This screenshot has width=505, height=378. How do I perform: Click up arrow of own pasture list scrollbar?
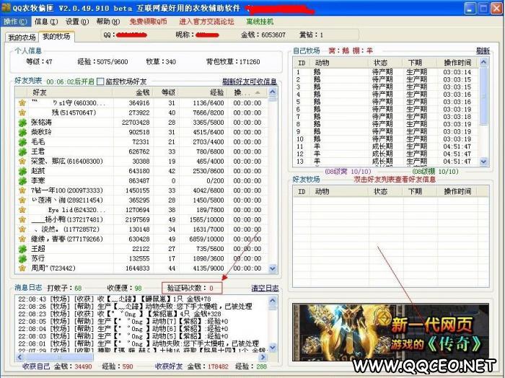pos(483,61)
